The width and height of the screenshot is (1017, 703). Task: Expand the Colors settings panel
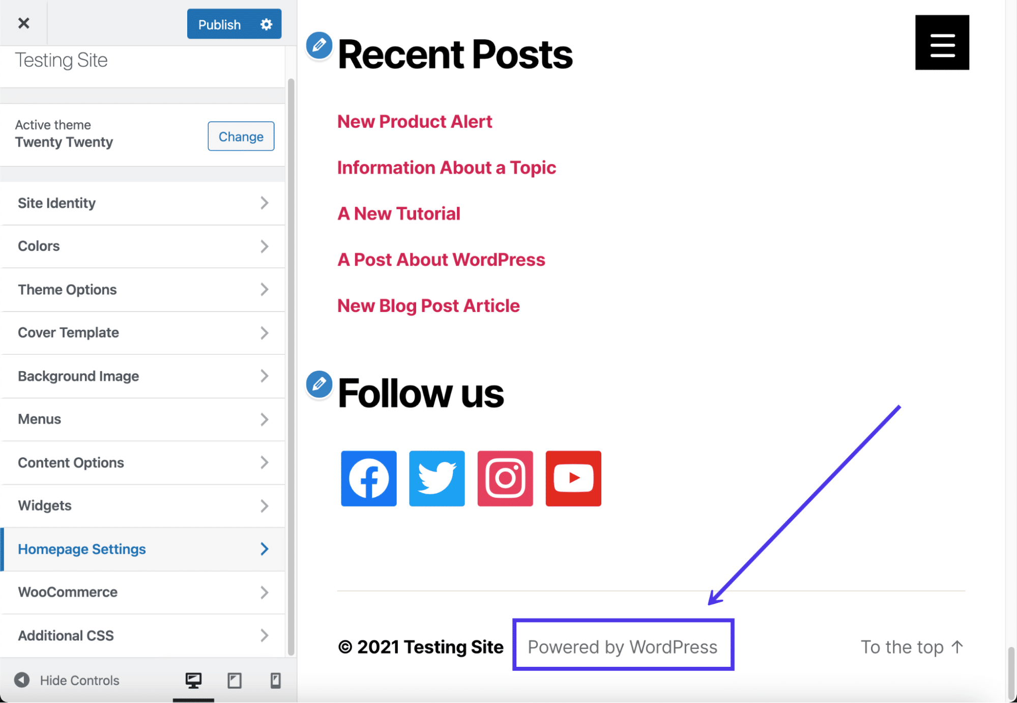coord(142,246)
